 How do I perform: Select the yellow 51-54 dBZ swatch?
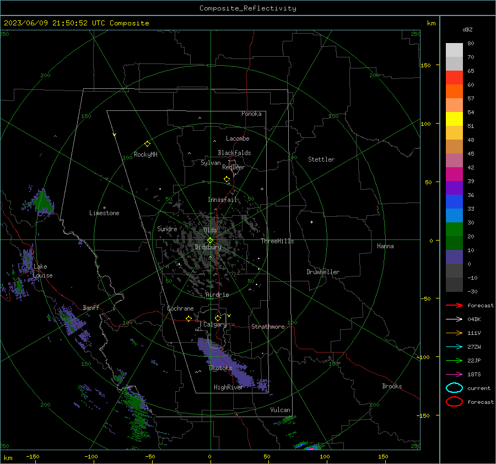(x=454, y=119)
